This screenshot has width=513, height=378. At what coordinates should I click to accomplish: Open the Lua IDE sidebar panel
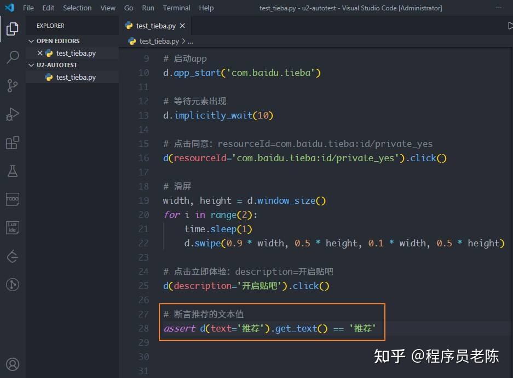pos(12,227)
